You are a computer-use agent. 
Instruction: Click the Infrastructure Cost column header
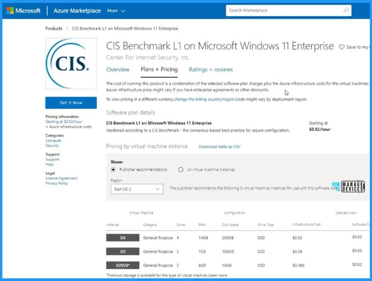tap(306, 225)
